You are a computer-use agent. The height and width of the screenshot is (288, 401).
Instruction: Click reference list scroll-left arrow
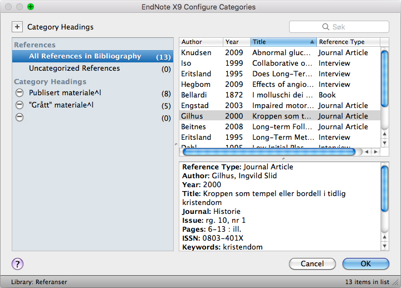point(366,152)
